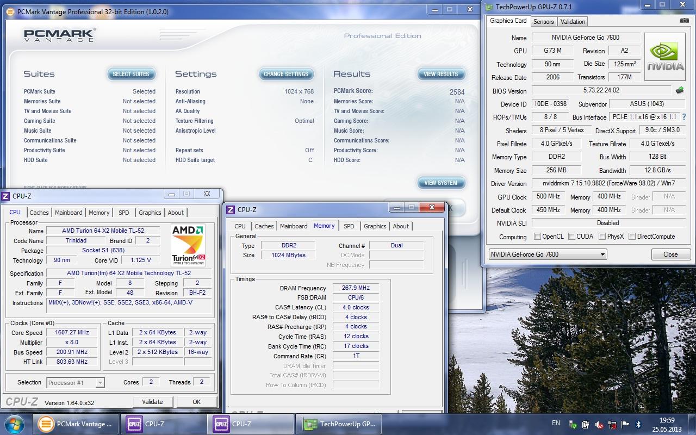Click GPU-Z title bar app icon
Viewport: 696px width, 435px height.
click(489, 7)
